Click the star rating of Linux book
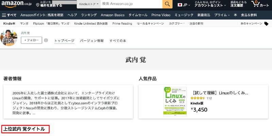Viewport: 272px width, 136px height. coord(198,98)
